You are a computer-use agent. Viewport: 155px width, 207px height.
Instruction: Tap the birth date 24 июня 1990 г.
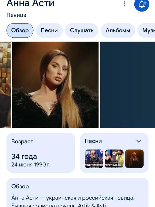31,165
